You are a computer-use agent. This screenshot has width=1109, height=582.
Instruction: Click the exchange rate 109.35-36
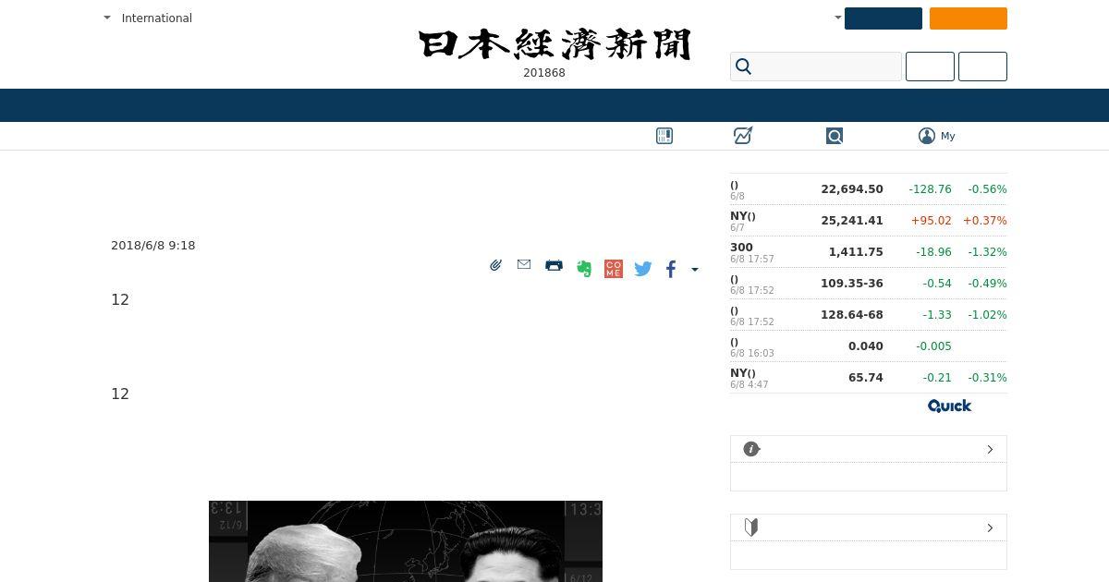pos(852,284)
